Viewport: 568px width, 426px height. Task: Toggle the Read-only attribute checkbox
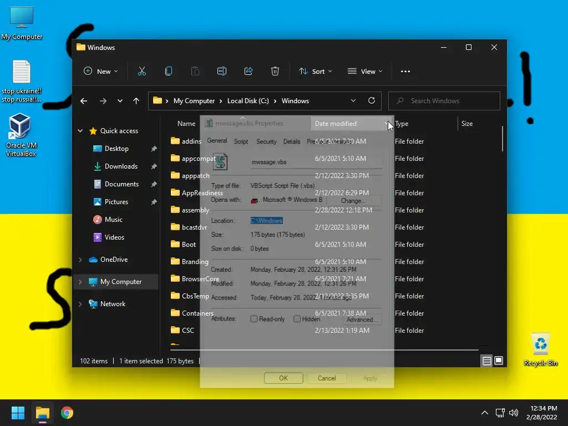(254, 319)
